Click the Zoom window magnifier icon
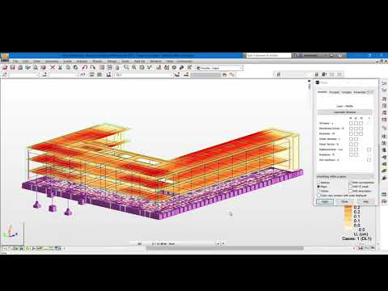 point(126,68)
